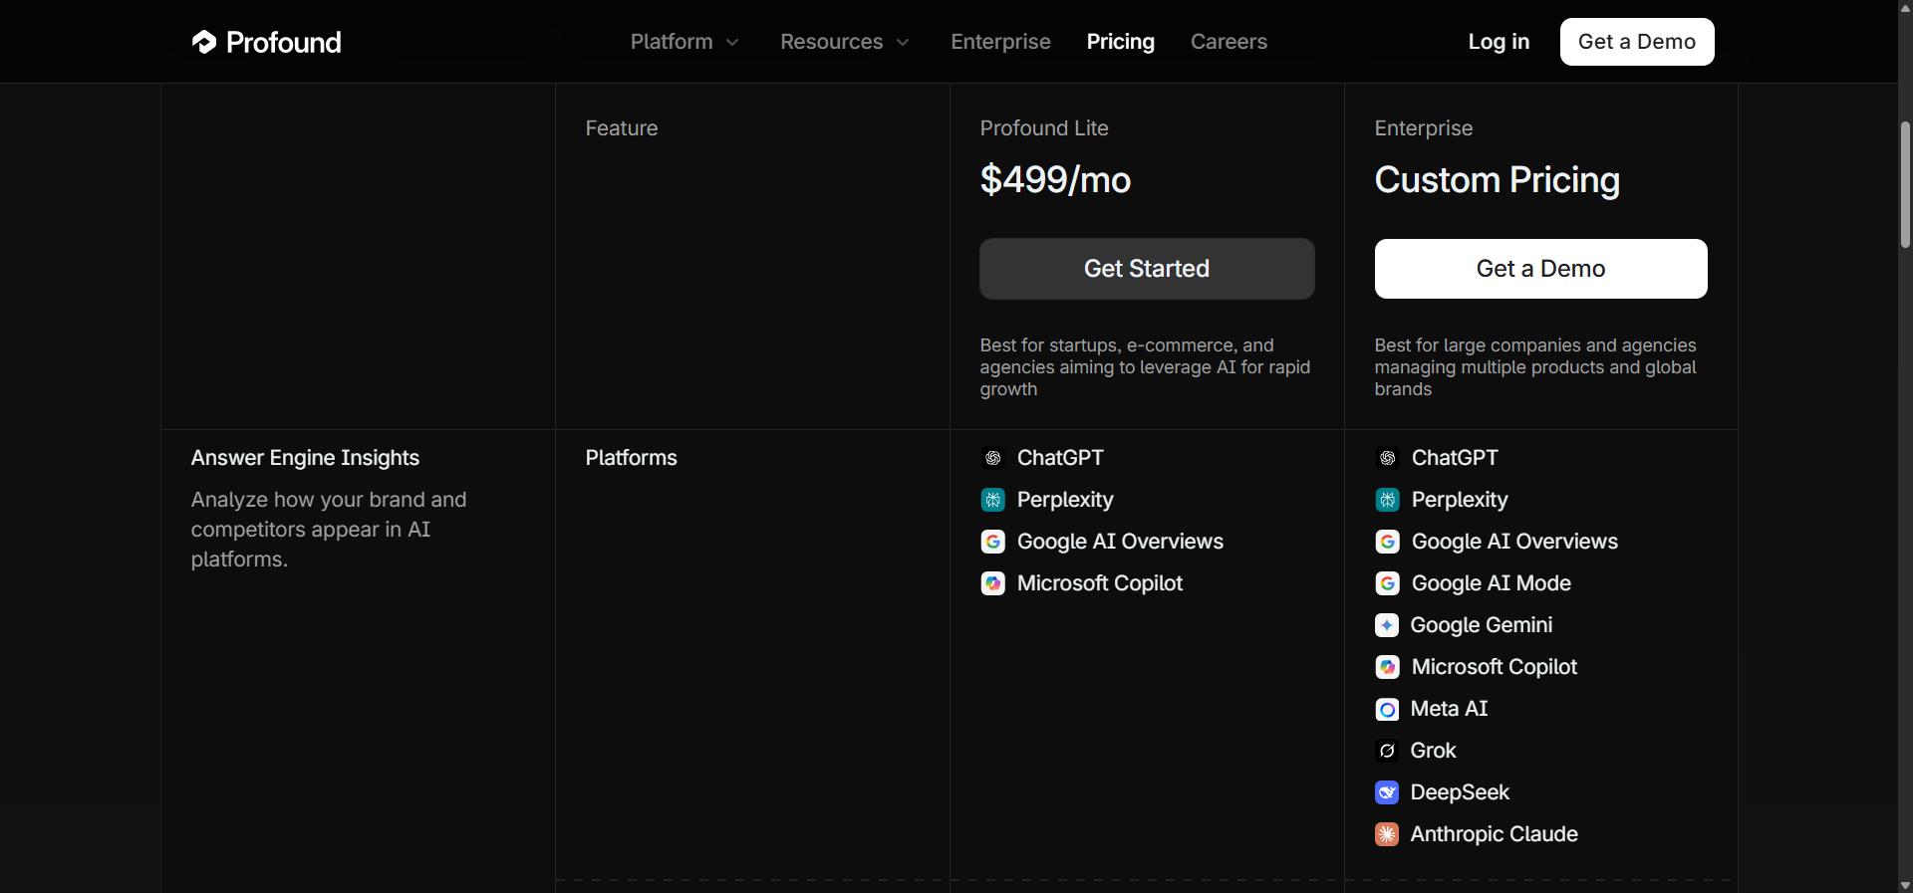
Task: Click the Google Gemini sparkle icon
Action: click(x=1387, y=625)
